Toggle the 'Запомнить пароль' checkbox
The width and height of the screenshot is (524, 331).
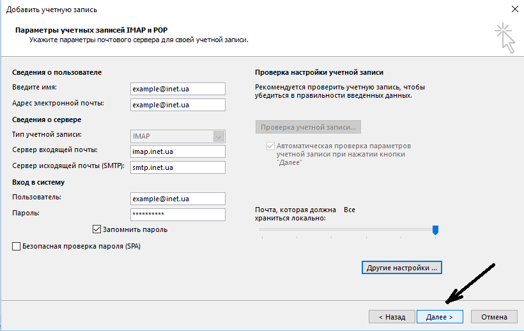(97, 229)
